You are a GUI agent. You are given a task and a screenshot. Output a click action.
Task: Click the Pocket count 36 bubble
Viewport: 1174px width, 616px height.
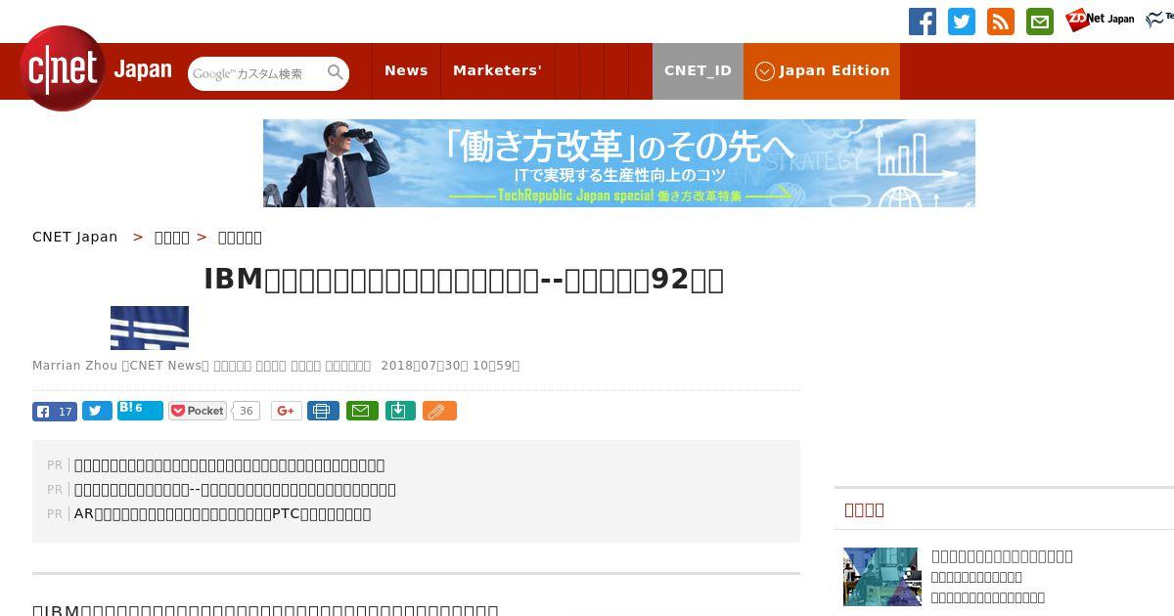click(x=247, y=412)
